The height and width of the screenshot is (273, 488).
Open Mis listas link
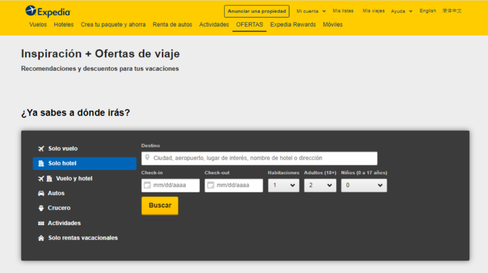point(343,11)
